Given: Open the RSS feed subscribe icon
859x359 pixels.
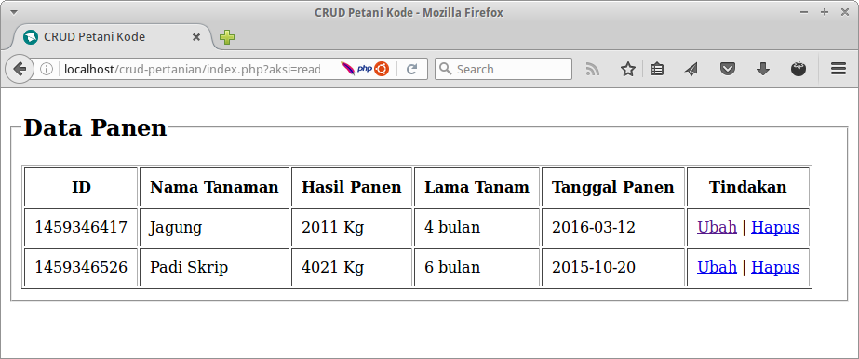Looking at the screenshot, I should coord(592,69).
